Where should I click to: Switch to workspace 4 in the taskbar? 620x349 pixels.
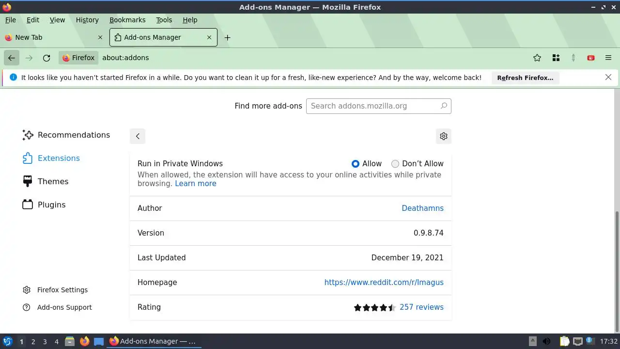point(56,342)
